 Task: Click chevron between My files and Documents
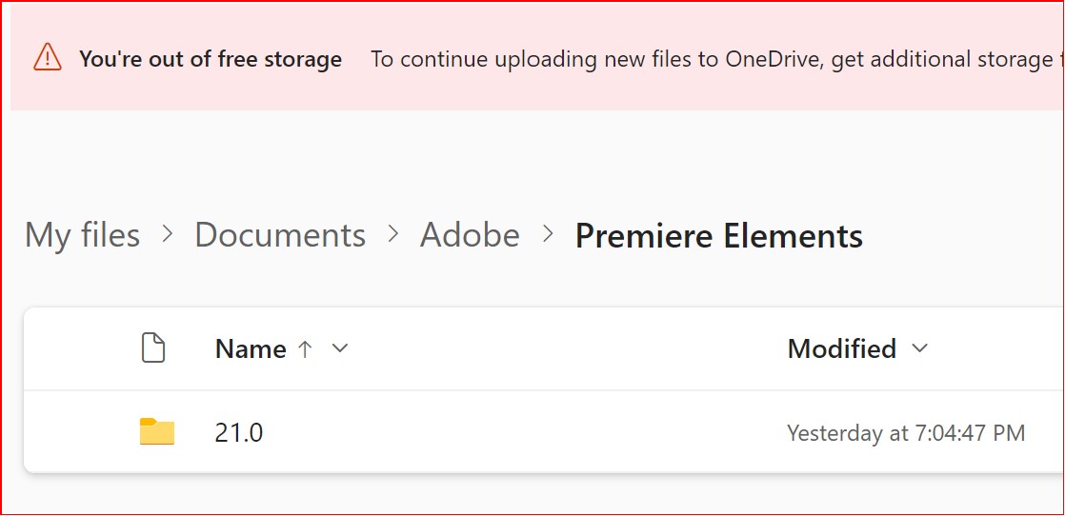coord(168,234)
